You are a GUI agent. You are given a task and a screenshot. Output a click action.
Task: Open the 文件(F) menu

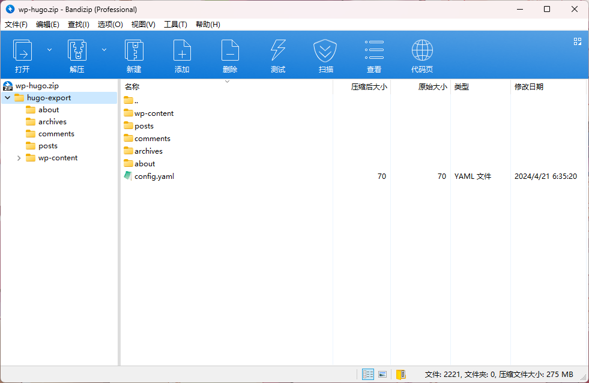coord(16,25)
